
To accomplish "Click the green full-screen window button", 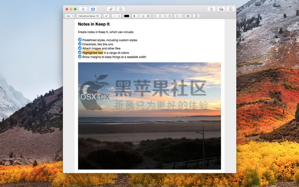I will point(75,9).
